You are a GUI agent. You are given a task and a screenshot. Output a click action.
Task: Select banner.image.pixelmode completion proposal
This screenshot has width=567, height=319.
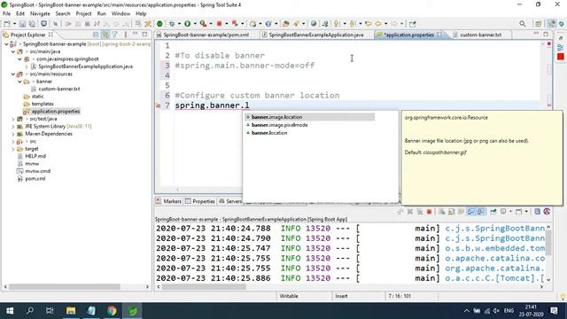click(280, 125)
